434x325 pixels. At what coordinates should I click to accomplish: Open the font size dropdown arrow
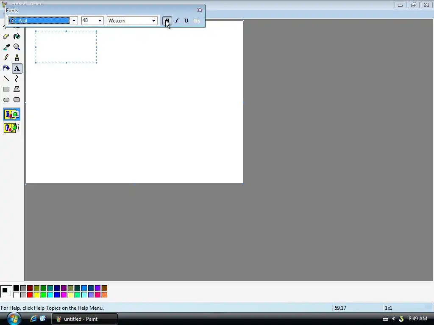pos(100,21)
